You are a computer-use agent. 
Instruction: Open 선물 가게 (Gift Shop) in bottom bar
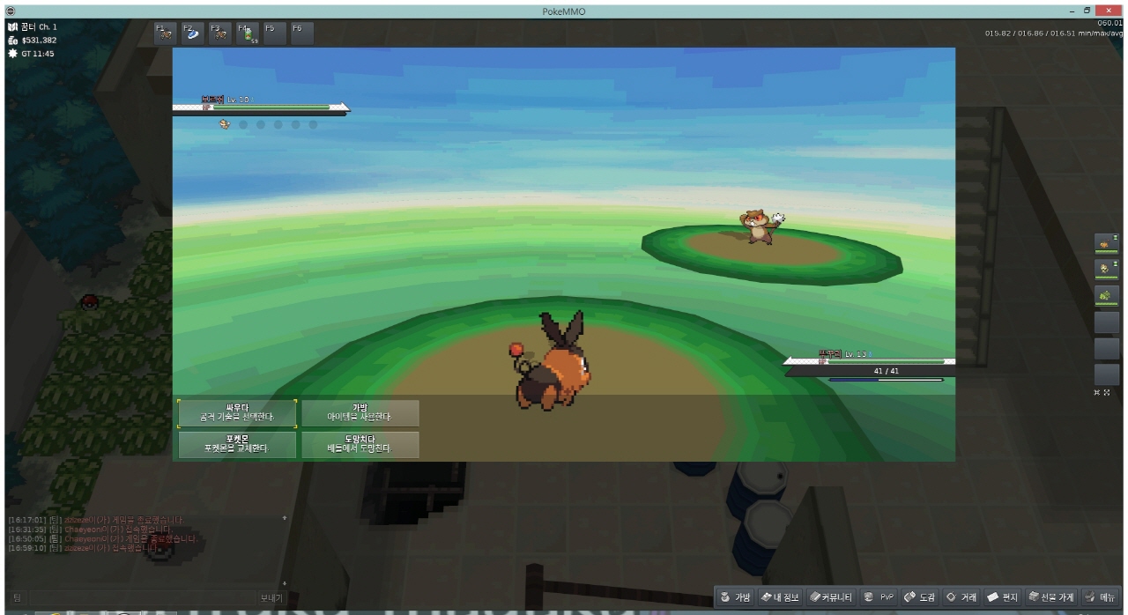click(x=1051, y=597)
